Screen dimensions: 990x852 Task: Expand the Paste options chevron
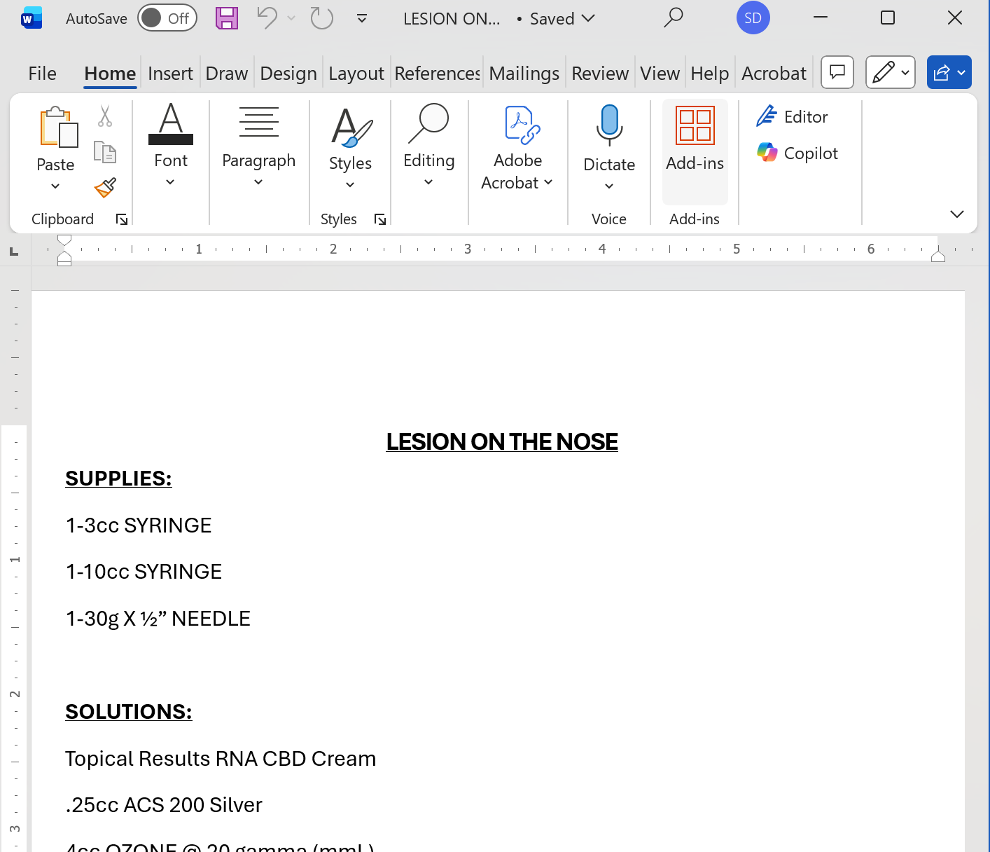(x=55, y=186)
